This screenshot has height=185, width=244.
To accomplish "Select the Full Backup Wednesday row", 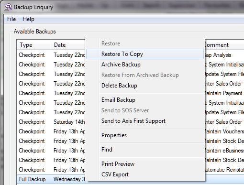I will (x=131, y=179).
